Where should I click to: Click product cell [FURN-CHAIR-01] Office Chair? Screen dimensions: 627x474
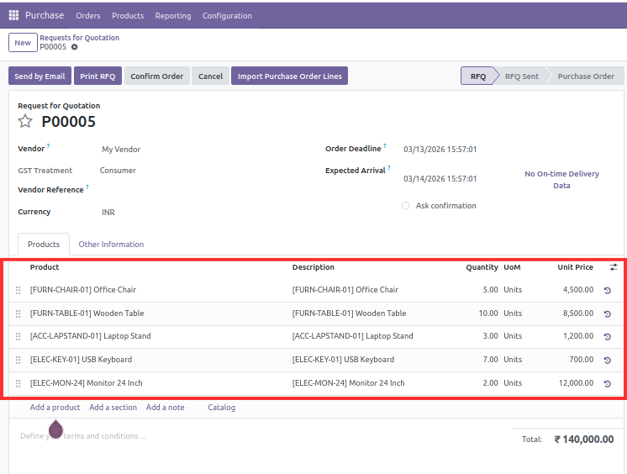pos(82,290)
